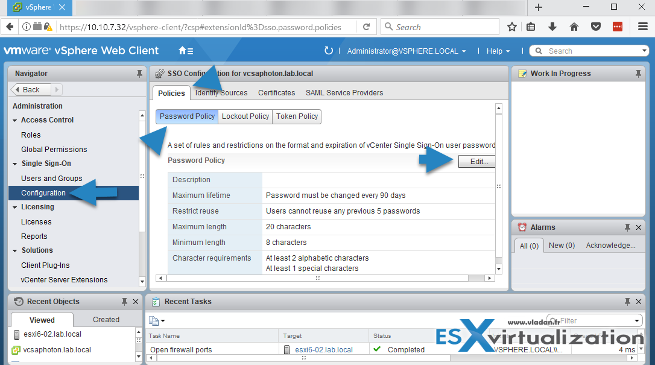The width and height of the screenshot is (655, 365).
Task: Click browser back arrow button
Action: click(10, 27)
